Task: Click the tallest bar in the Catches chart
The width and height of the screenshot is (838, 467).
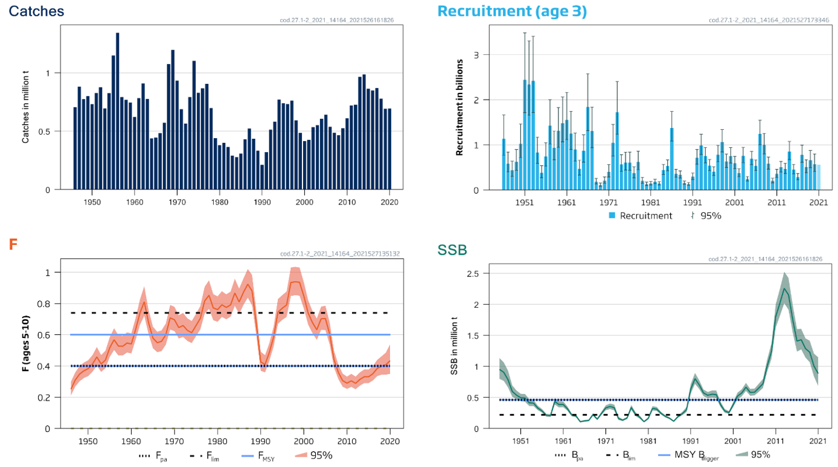Action: [117, 111]
